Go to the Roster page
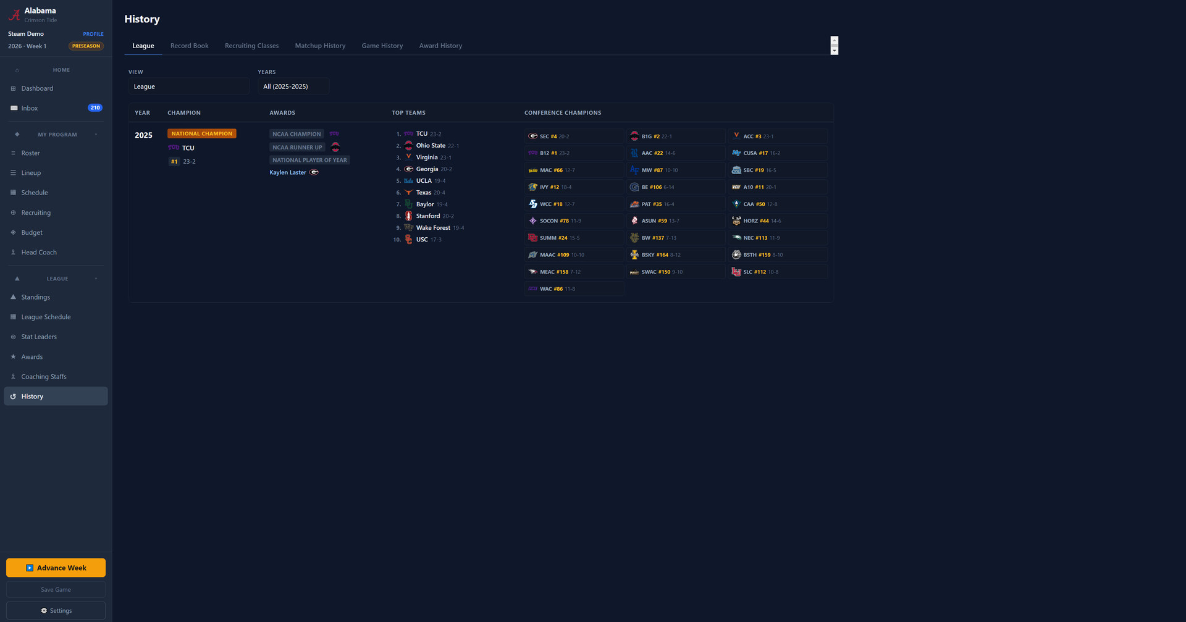Image resolution: width=1186 pixels, height=622 pixels. pyautogui.click(x=30, y=153)
